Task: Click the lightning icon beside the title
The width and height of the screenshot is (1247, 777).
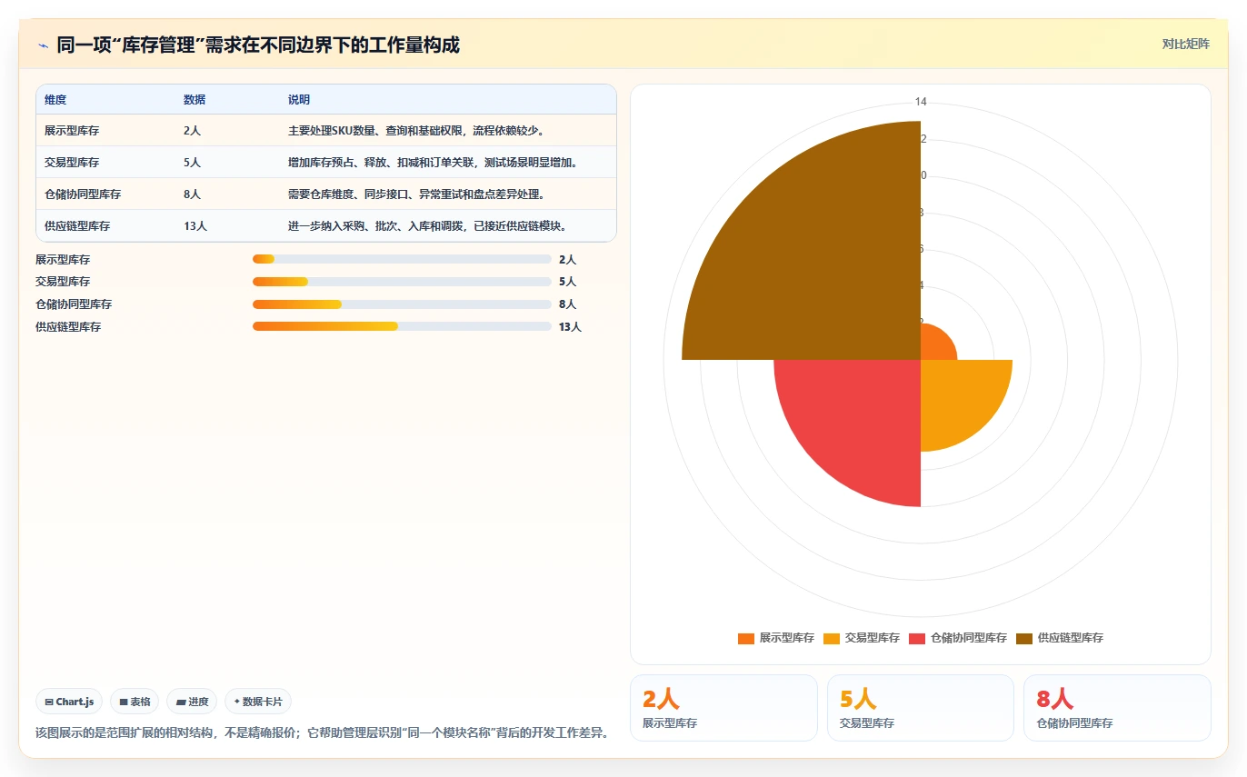Action: [x=43, y=45]
